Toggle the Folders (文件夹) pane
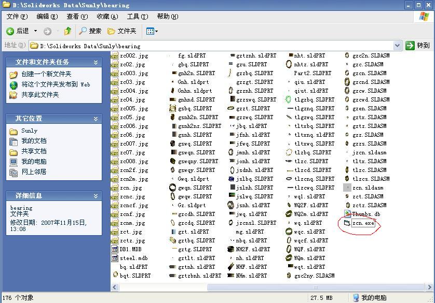435x303 pixels. tap(122, 31)
